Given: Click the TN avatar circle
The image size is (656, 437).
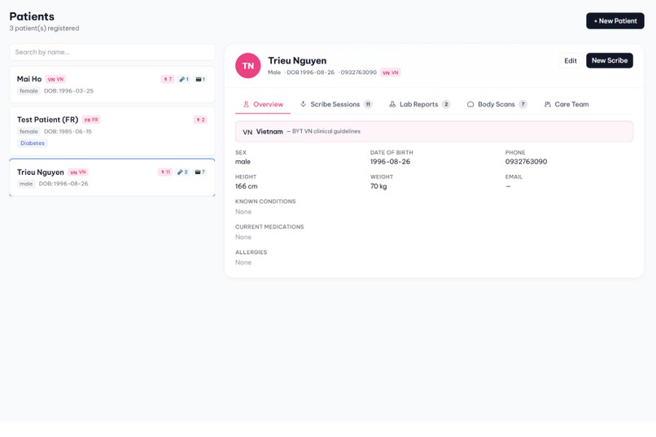Looking at the screenshot, I should click(248, 66).
